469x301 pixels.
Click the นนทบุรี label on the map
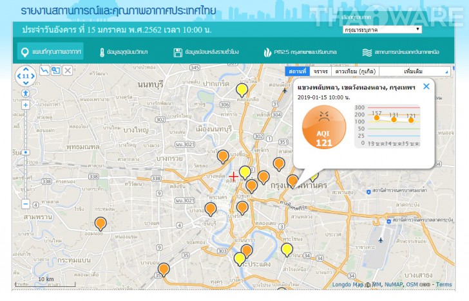coord(151,84)
